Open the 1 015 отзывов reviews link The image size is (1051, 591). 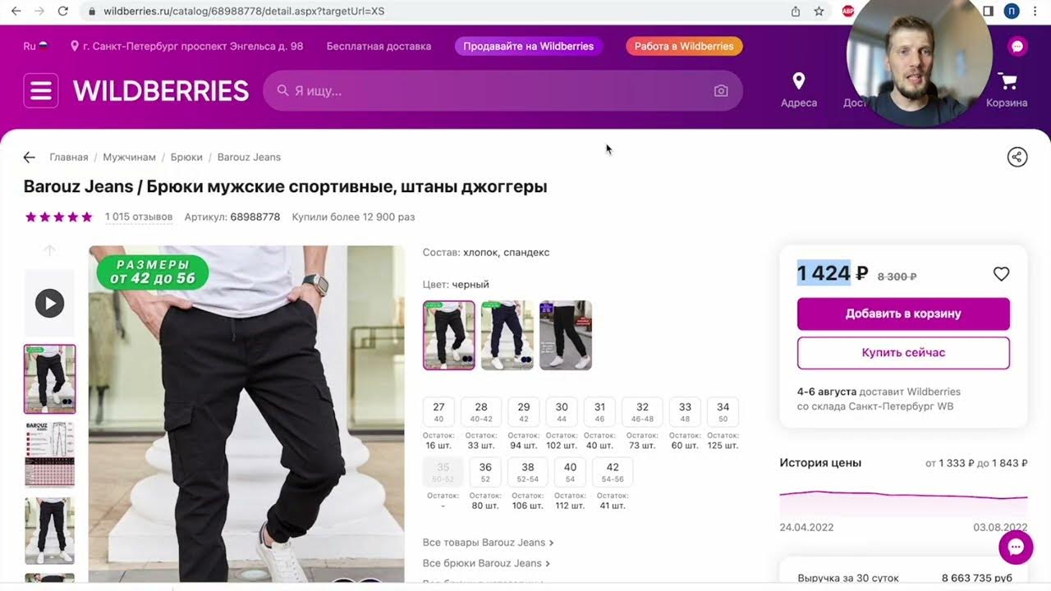[x=139, y=218]
